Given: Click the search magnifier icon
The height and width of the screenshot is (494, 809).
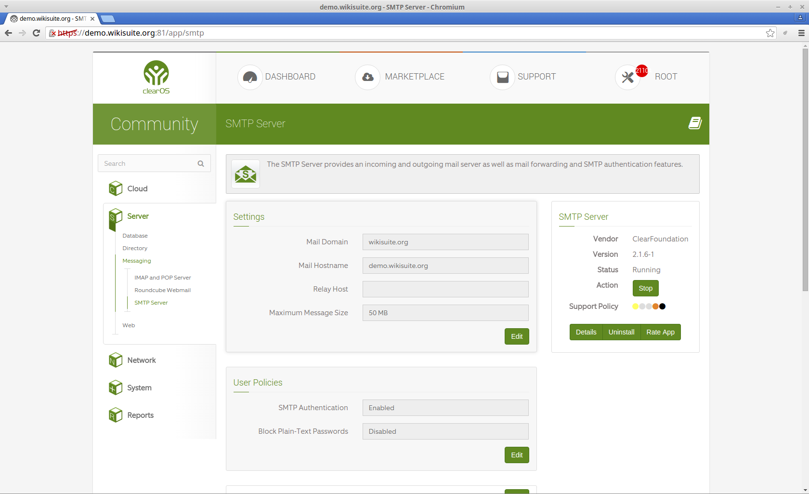Looking at the screenshot, I should (x=201, y=164).
